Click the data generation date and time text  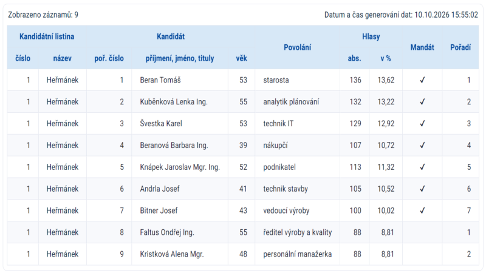[401, 15]
